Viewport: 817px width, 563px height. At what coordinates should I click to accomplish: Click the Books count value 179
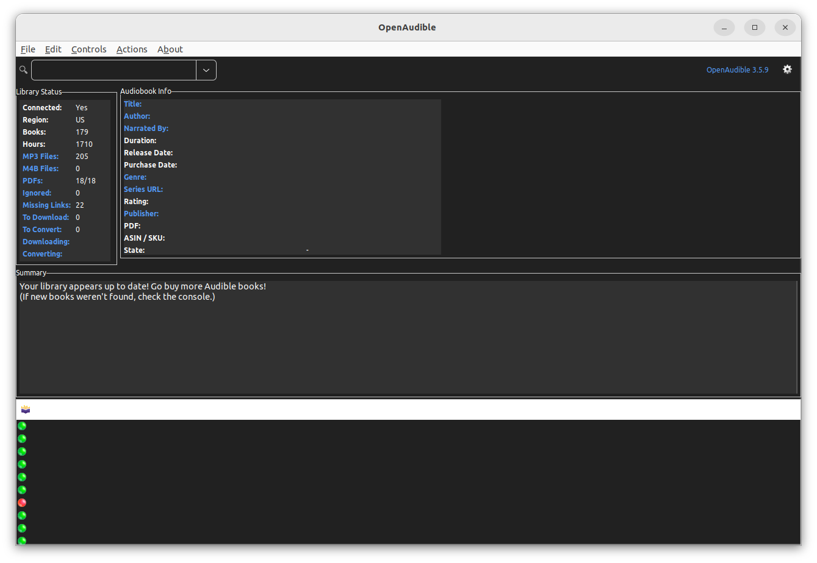click(x=82, y=132)
